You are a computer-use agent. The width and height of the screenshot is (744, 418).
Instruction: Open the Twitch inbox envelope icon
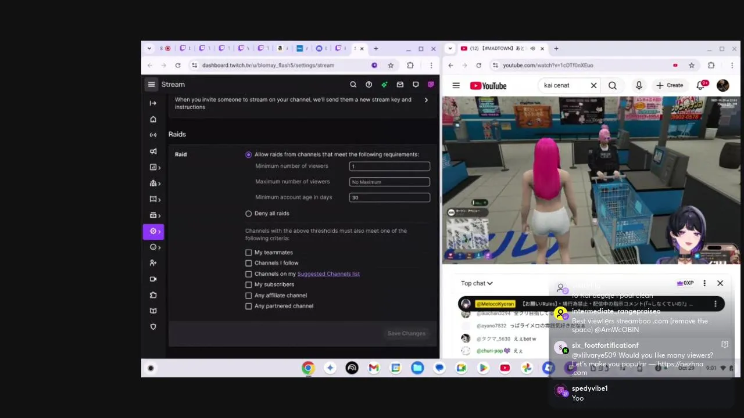400,84
